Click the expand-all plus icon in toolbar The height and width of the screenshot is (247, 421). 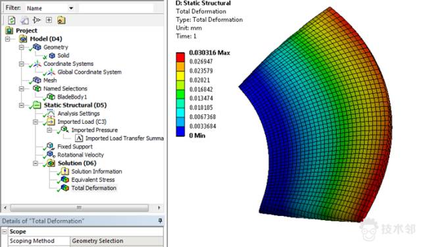click(49, 20)
